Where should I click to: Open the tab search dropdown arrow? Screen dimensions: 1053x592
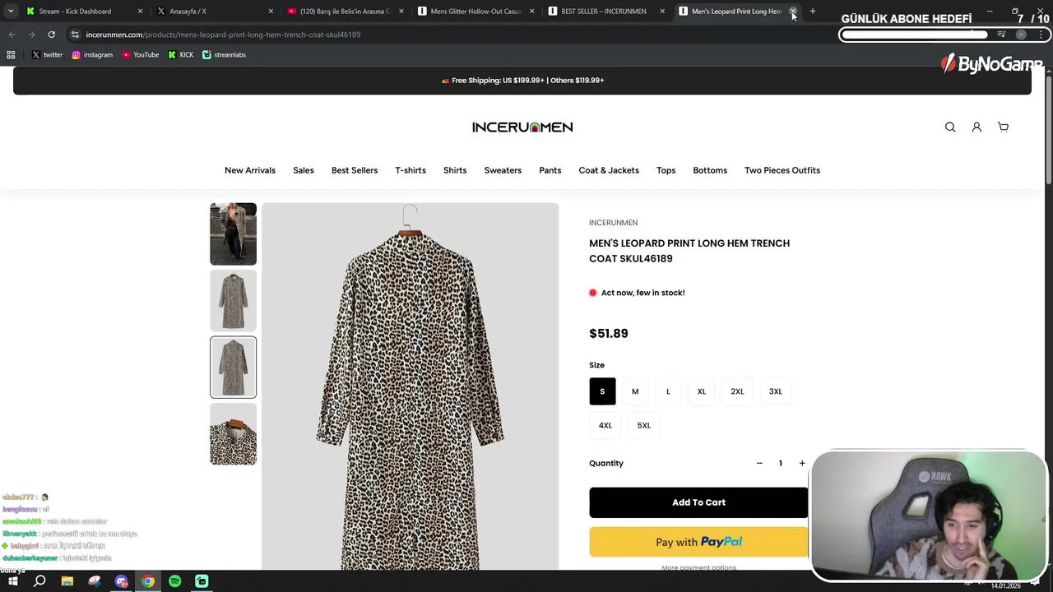click(x=11, y=12)
